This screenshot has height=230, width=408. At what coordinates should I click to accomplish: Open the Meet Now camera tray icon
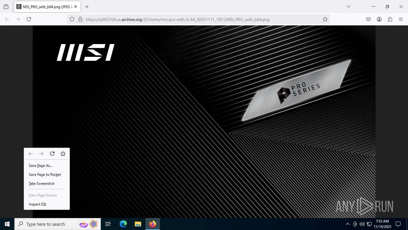click(355, 224)
